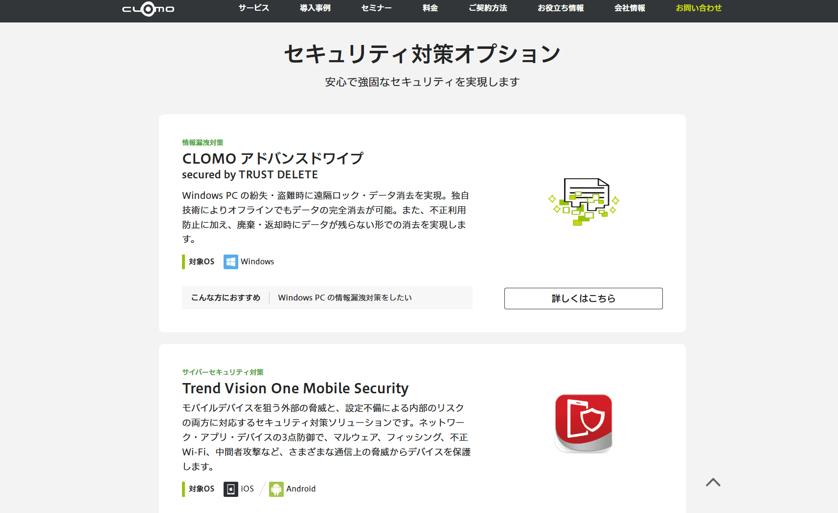Open the 会社情報 menu

[x=630, y=8]
